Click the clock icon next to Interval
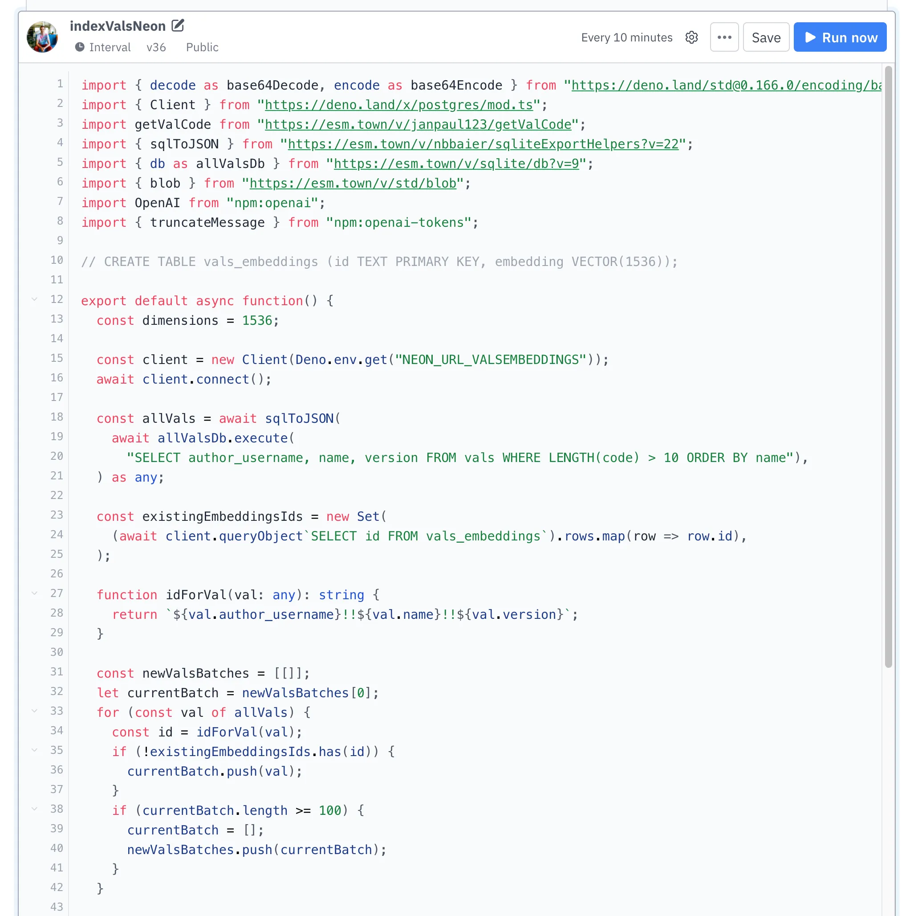The height and width of the screenshot is (916, 918). pos(80,47)
